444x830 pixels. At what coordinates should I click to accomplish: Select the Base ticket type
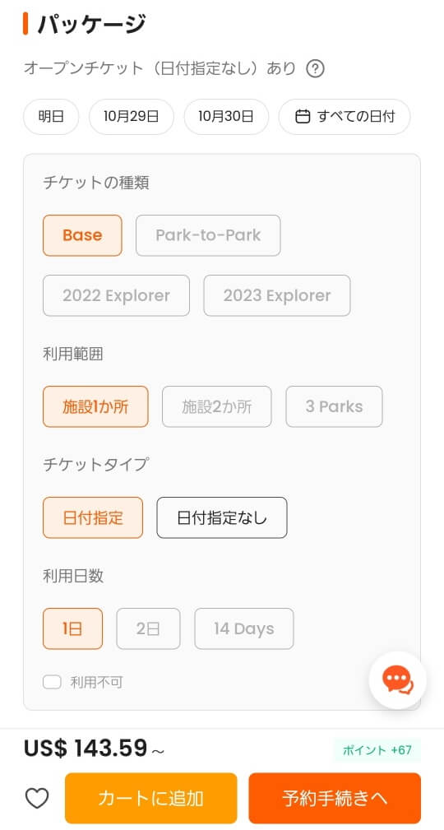tap(82, 235)
